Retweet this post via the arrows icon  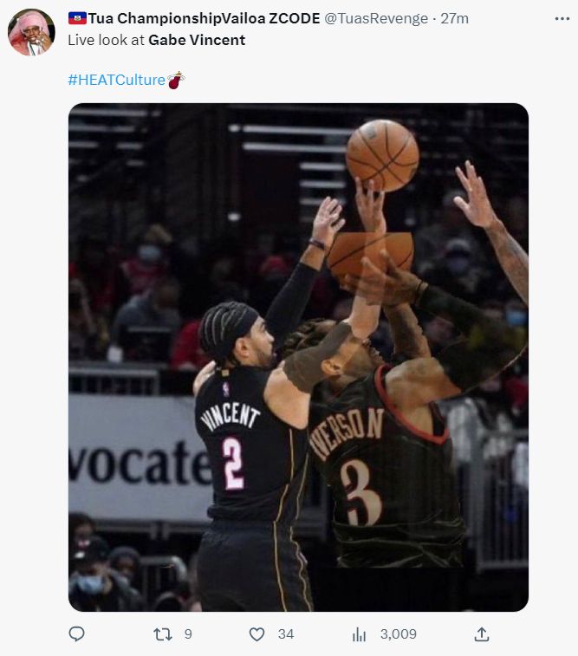coord(162,634)
